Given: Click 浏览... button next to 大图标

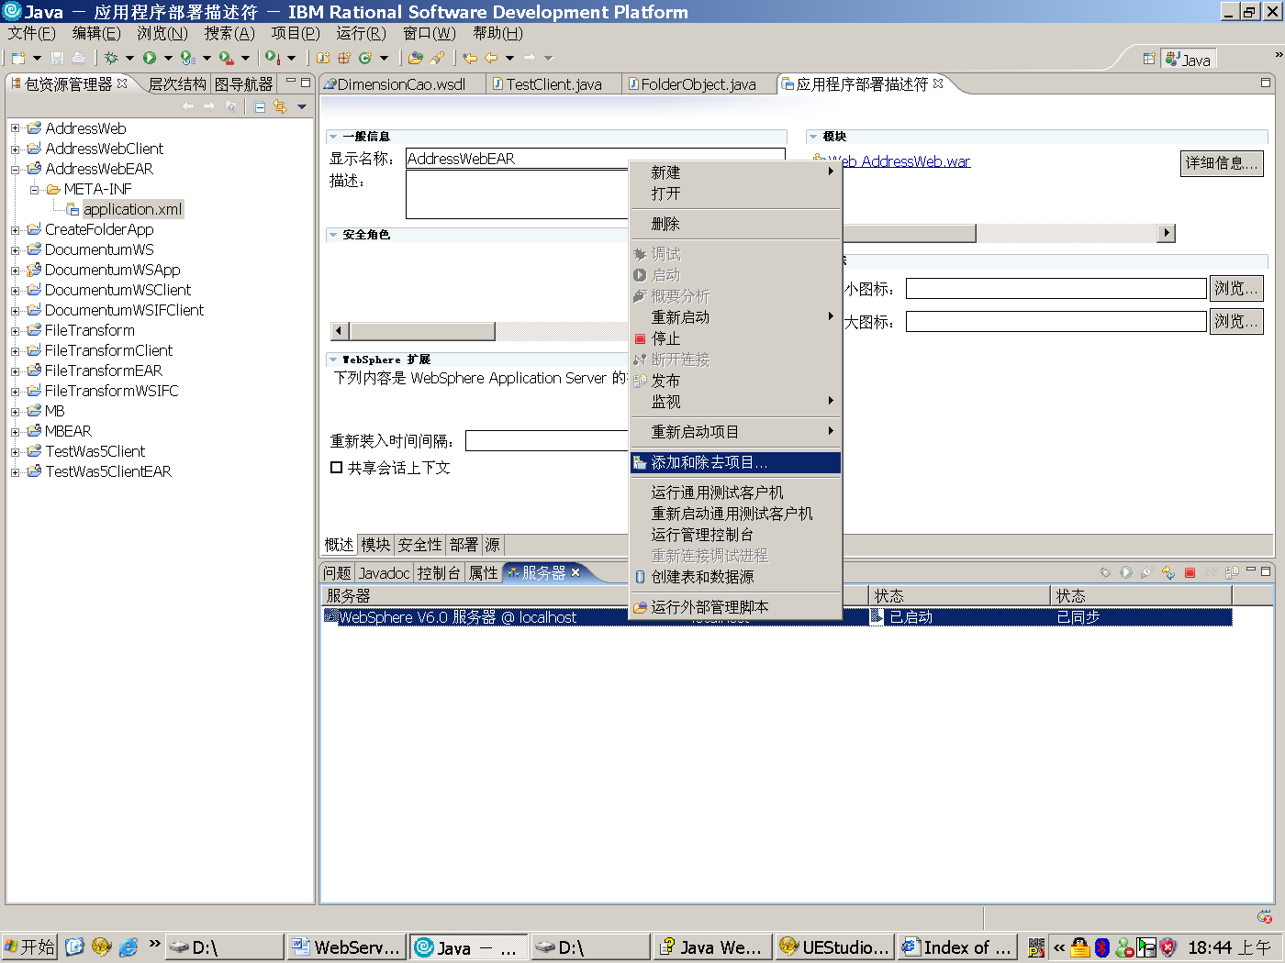Looking at the screenshot, I should (1236, 321).
